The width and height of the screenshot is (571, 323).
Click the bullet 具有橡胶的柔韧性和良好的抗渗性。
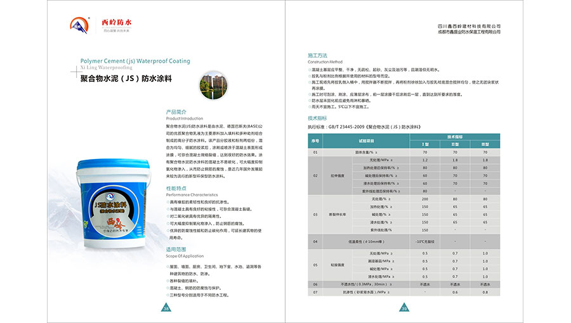(198, 202)
